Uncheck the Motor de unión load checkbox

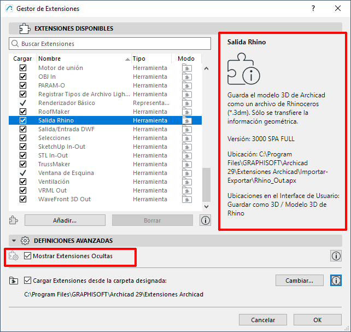[23, 68]
